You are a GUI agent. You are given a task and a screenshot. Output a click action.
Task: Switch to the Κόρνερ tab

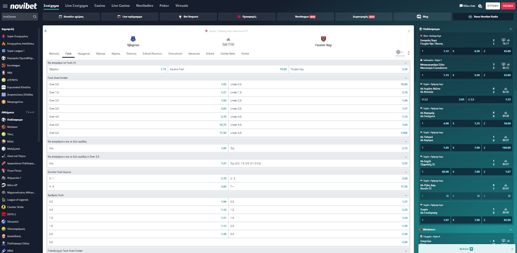(x=100, y=54)
